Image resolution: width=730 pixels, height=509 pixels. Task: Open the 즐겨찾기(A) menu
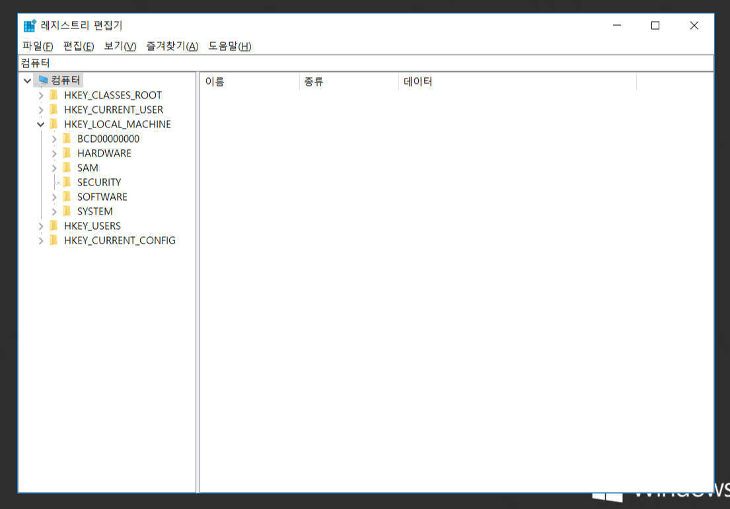coord(172,46)
